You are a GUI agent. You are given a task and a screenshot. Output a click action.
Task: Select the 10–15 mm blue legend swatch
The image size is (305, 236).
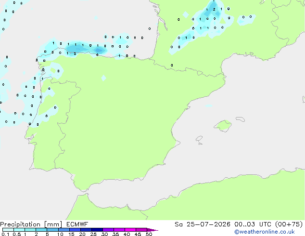[64, 230]
